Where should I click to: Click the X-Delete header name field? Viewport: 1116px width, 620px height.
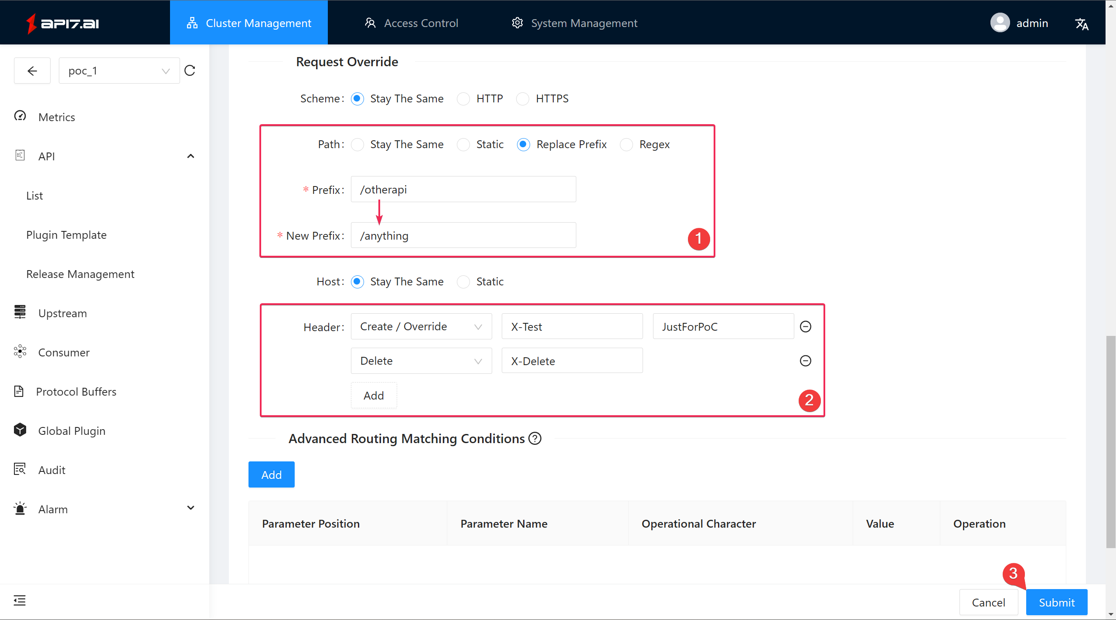pos(572,361)
